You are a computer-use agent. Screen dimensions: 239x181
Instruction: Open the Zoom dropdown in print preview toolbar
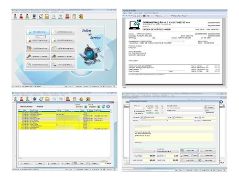click(163, 16)
